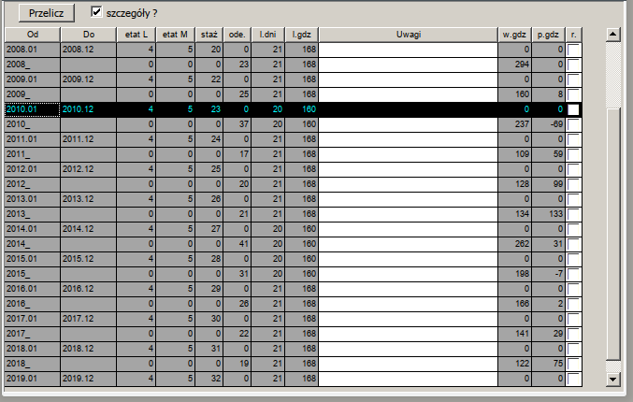
Task: Click the w.gdz column header
Action: [x=514, y=35]
